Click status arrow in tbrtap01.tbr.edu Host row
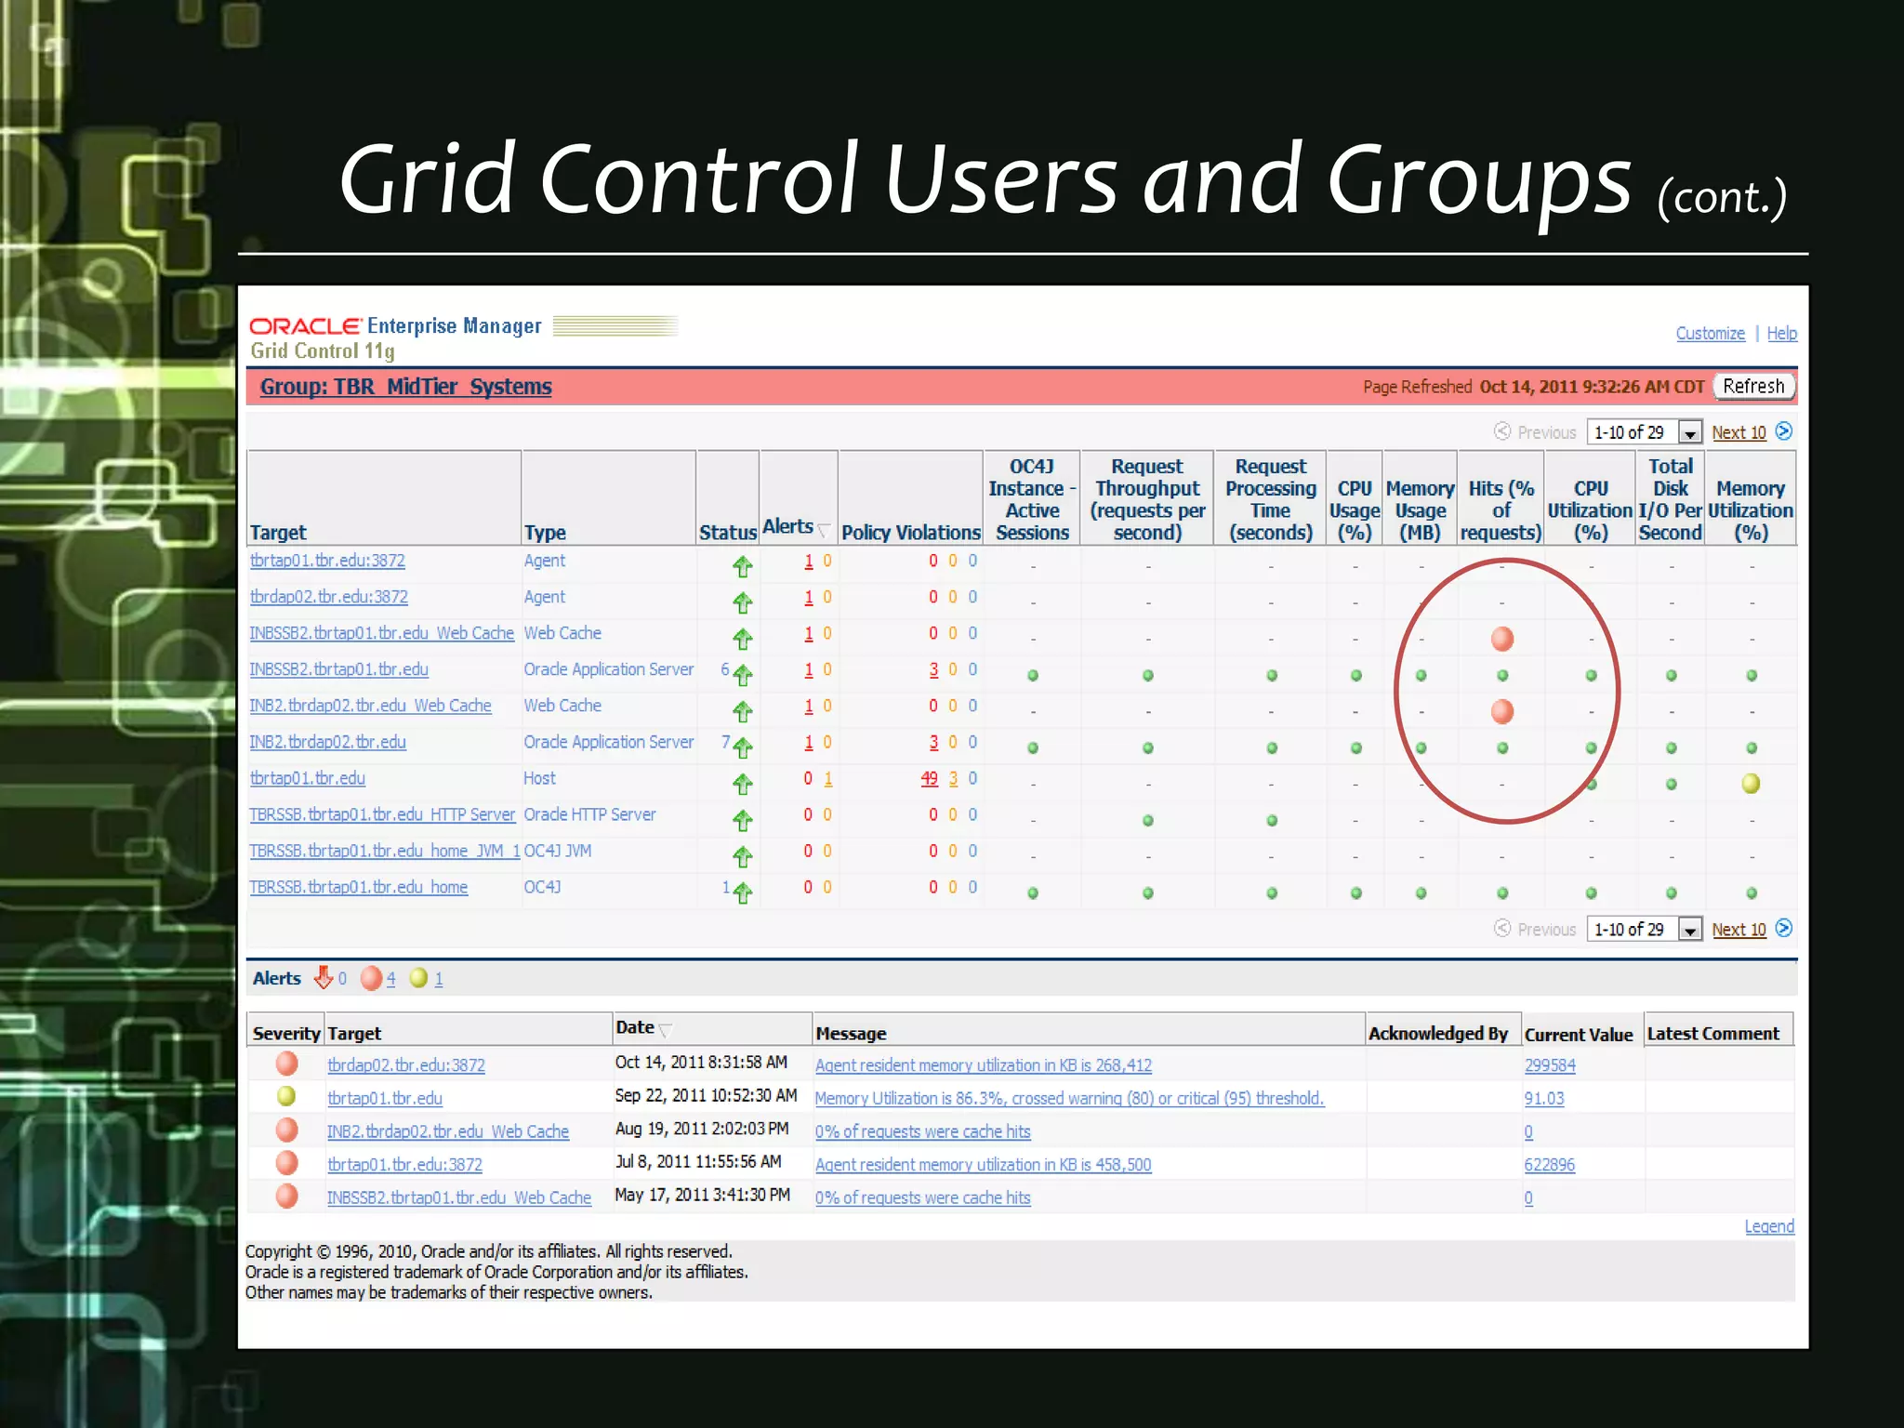 point(742,784)
